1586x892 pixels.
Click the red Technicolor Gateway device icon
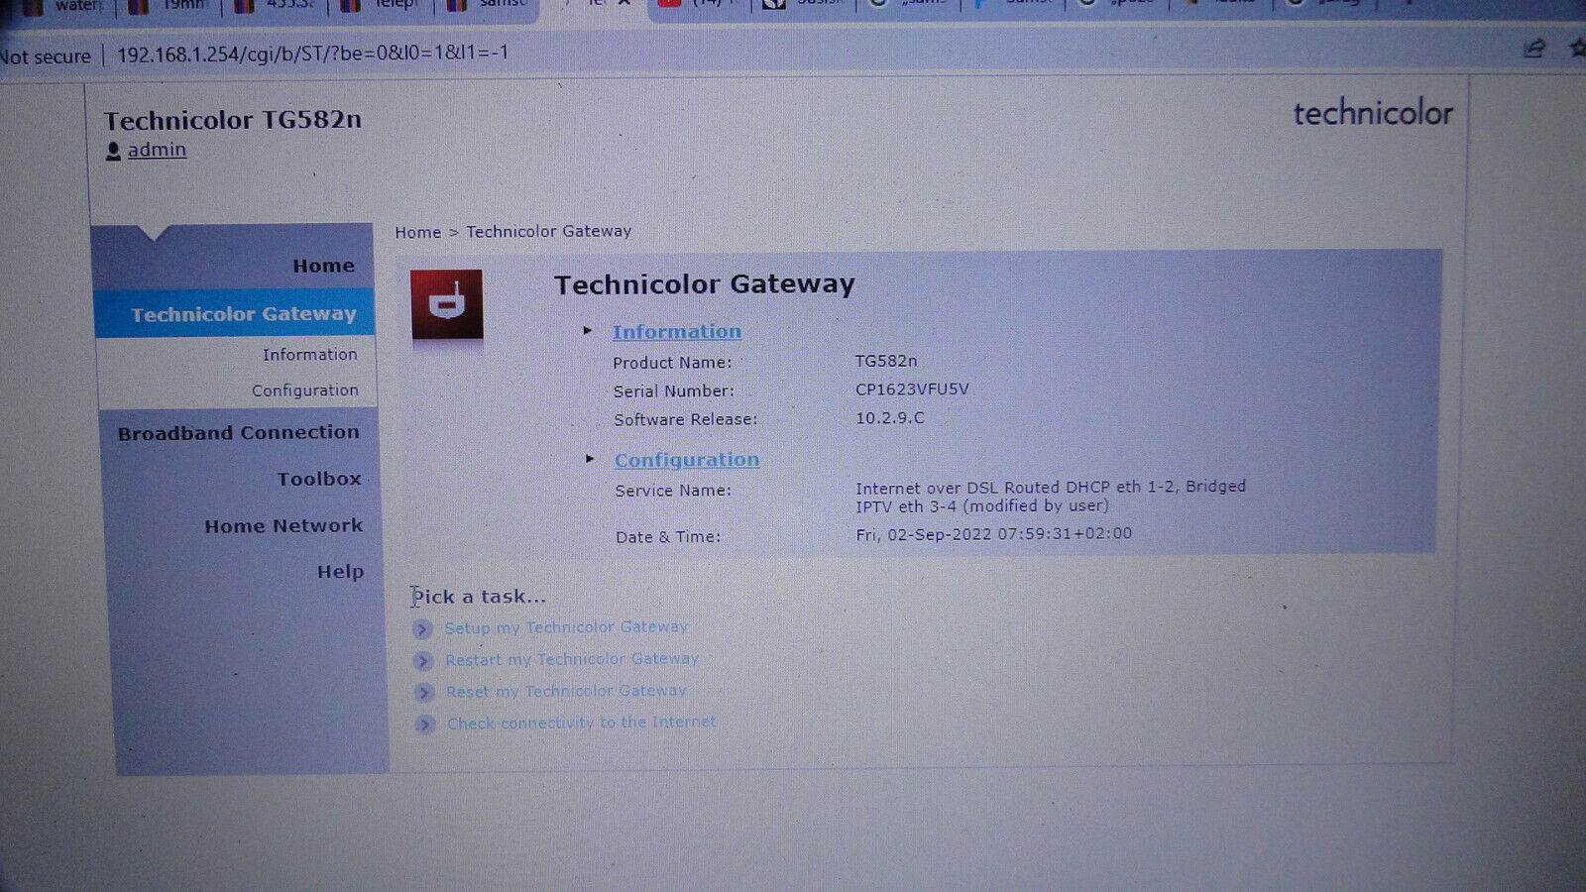[446, 303]
